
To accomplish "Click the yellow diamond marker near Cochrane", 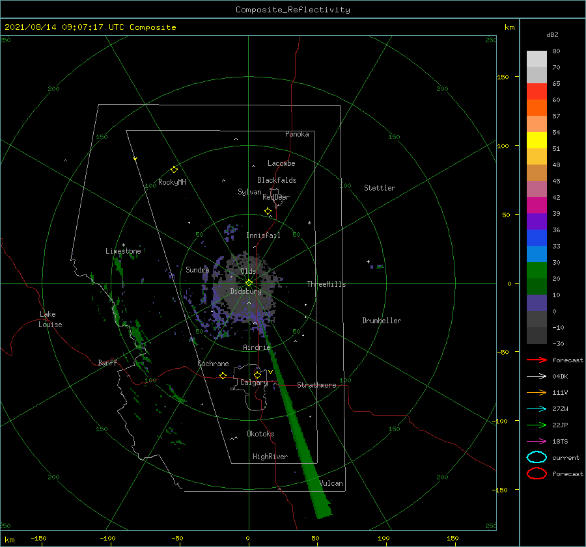I will (x=223, y=375).
